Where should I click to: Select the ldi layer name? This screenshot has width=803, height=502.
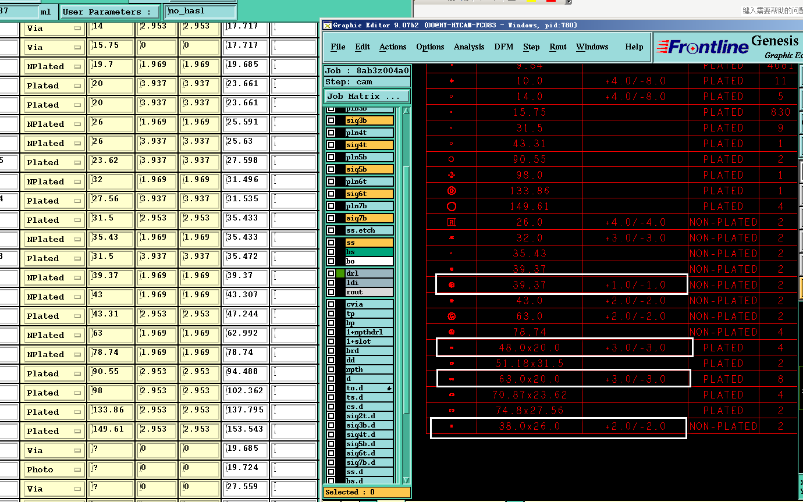tap(369, 283)
